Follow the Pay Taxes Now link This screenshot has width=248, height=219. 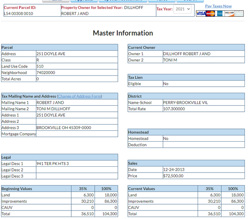(218, 6)
